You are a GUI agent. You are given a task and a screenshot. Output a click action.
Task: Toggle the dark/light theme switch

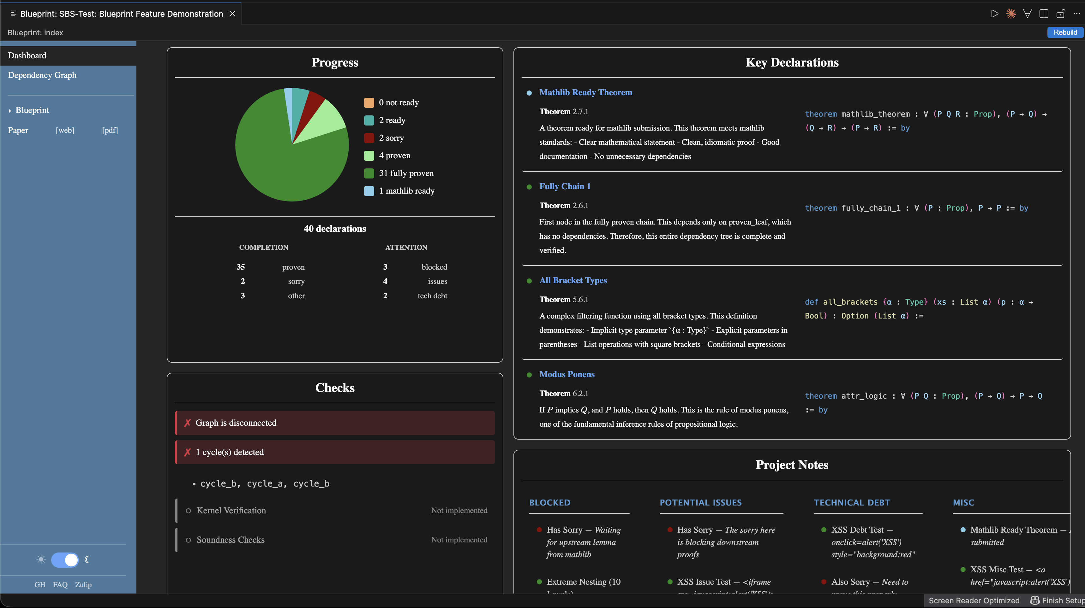click(x=65, y=560)
